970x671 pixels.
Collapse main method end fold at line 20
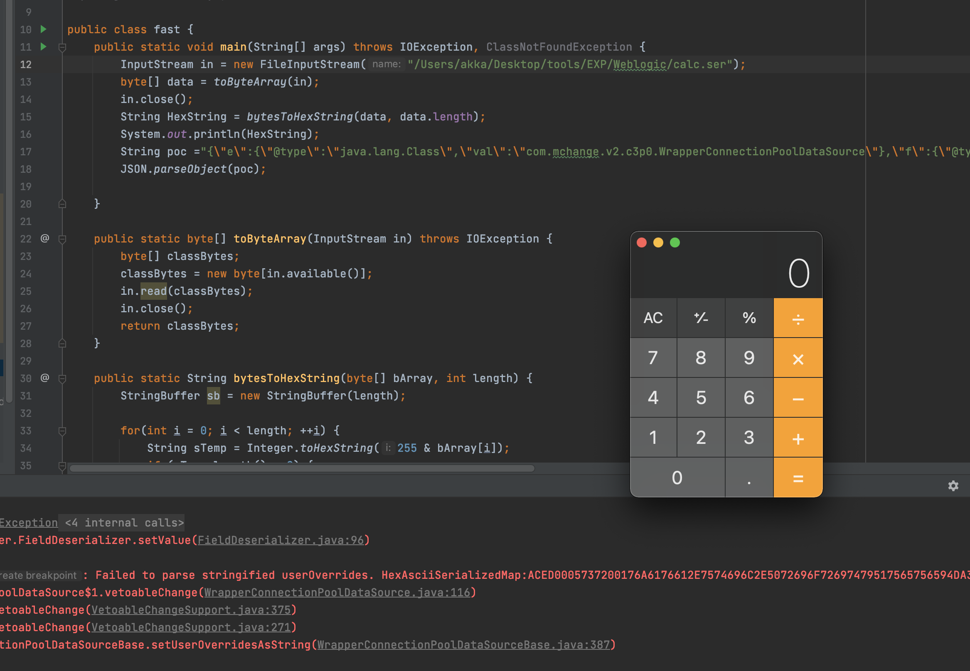tap(62, 204)
